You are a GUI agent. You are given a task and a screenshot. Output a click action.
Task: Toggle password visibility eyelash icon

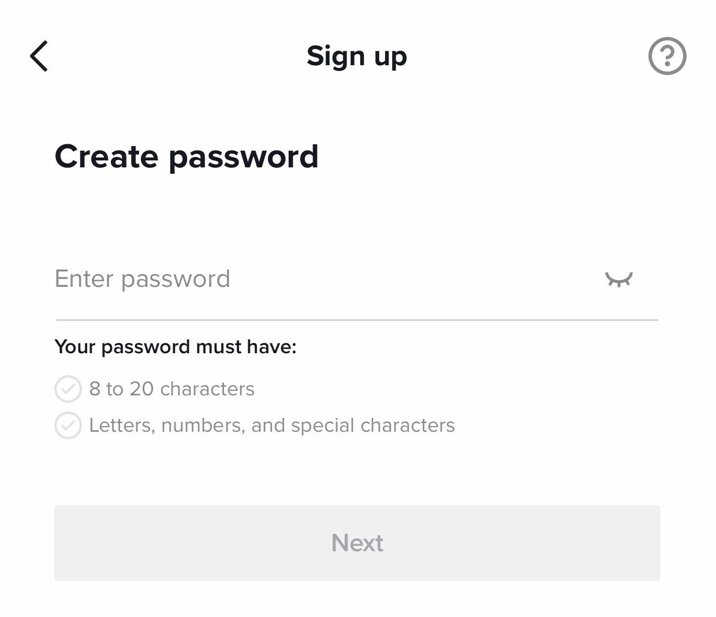coord(618,279)
